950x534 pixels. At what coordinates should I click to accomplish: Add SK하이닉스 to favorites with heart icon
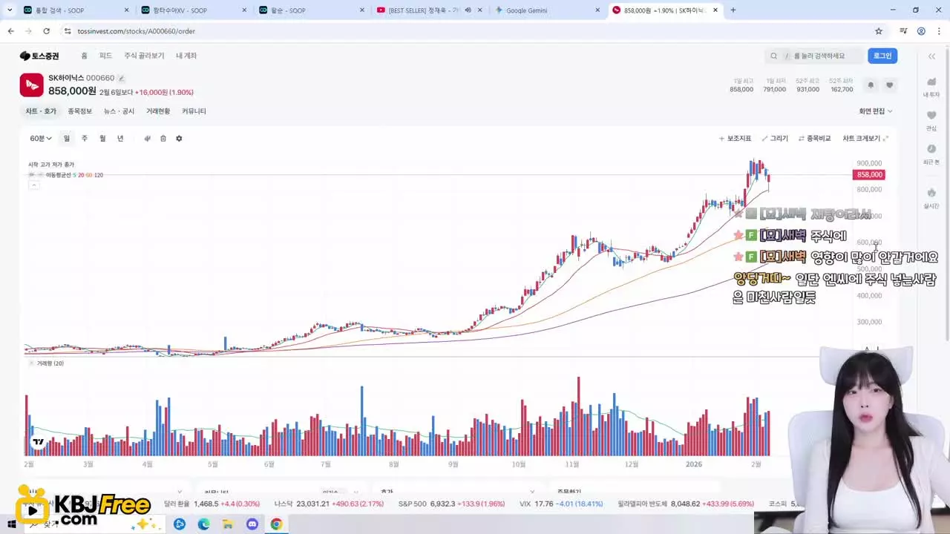tap(889, 85)
